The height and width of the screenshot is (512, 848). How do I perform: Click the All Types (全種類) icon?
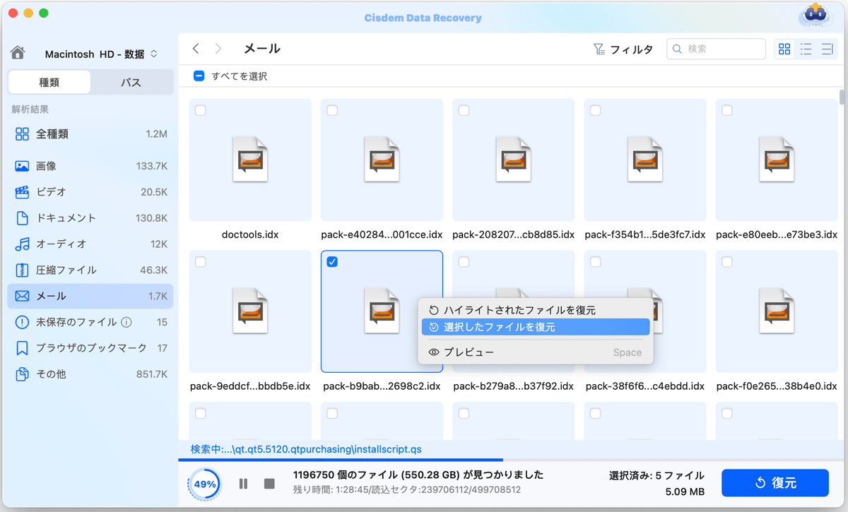pos(22,134)
